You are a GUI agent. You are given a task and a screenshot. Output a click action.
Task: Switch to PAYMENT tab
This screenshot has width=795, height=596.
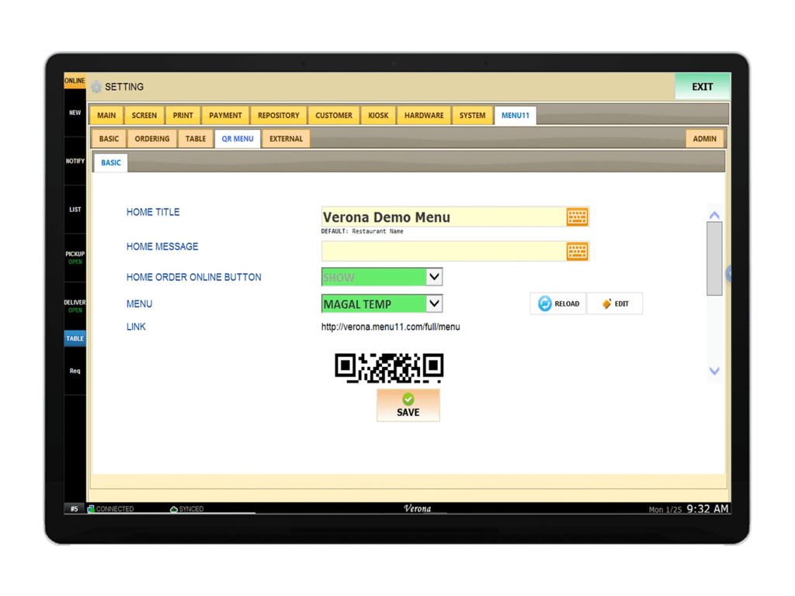pos(225,116)
